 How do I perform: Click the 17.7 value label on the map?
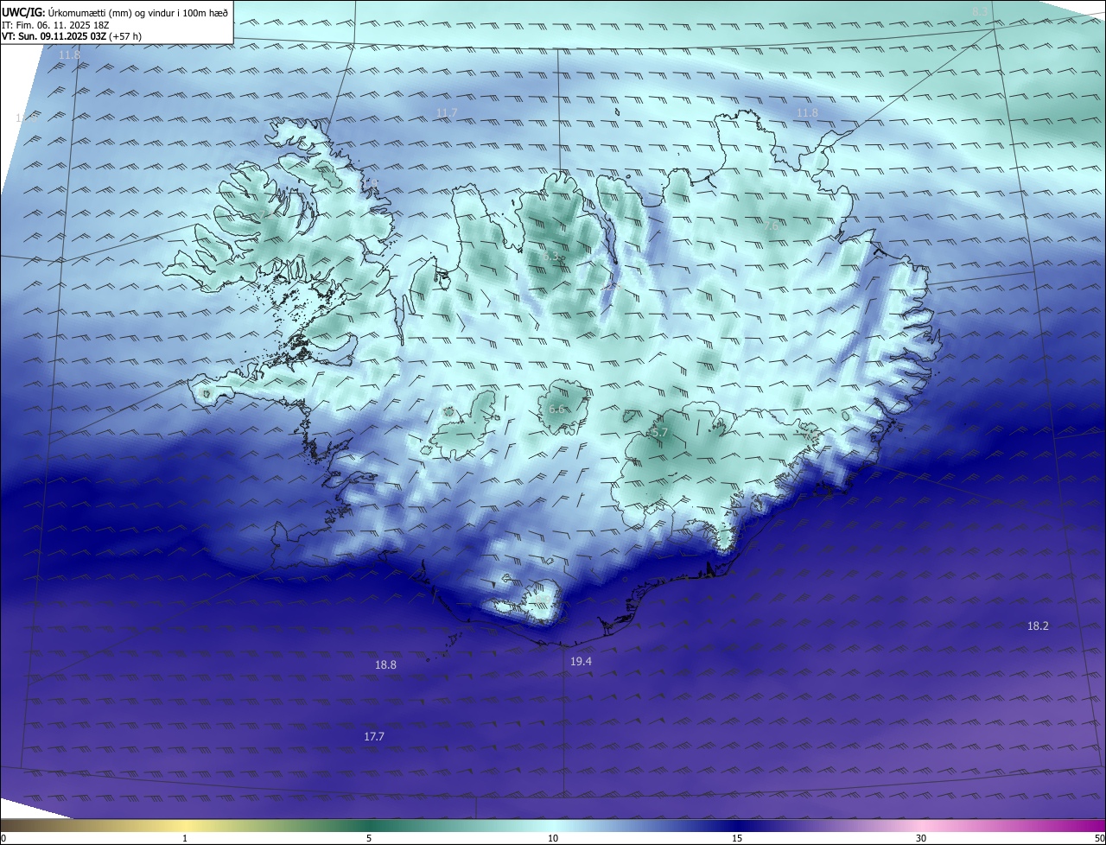point(373,736)
